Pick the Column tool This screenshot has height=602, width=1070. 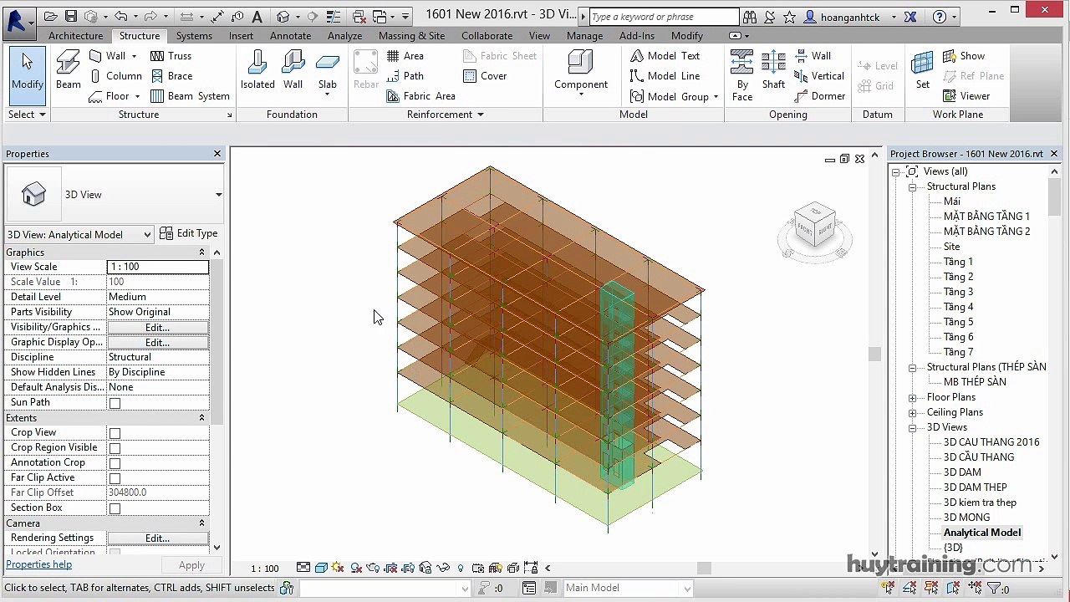[x=115, y=76]
